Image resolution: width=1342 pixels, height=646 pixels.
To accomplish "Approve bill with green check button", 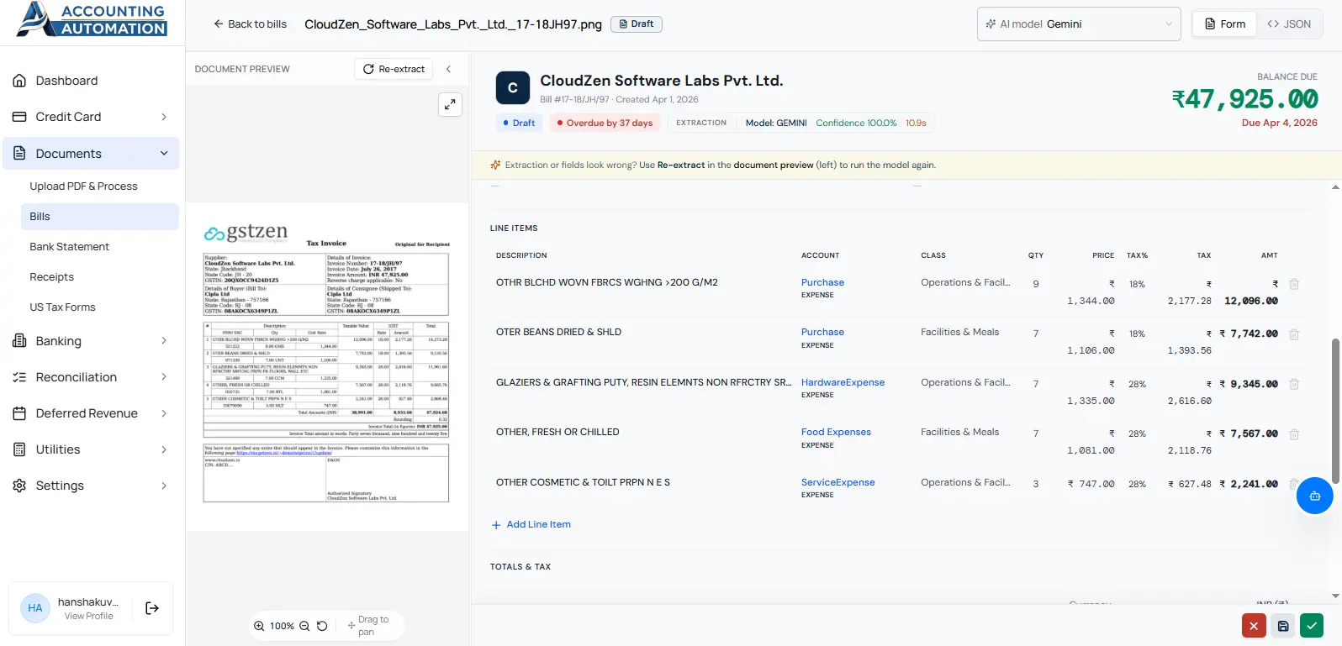I will point(1312,626).
